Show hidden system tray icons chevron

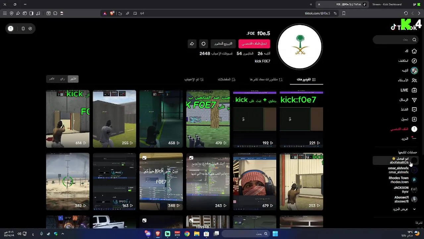(x=63, y=234)
